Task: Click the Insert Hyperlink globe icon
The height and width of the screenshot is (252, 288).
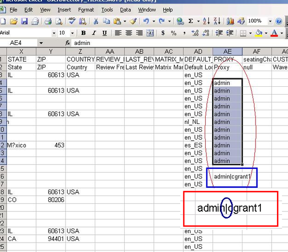Action: (x=180, y=21)
